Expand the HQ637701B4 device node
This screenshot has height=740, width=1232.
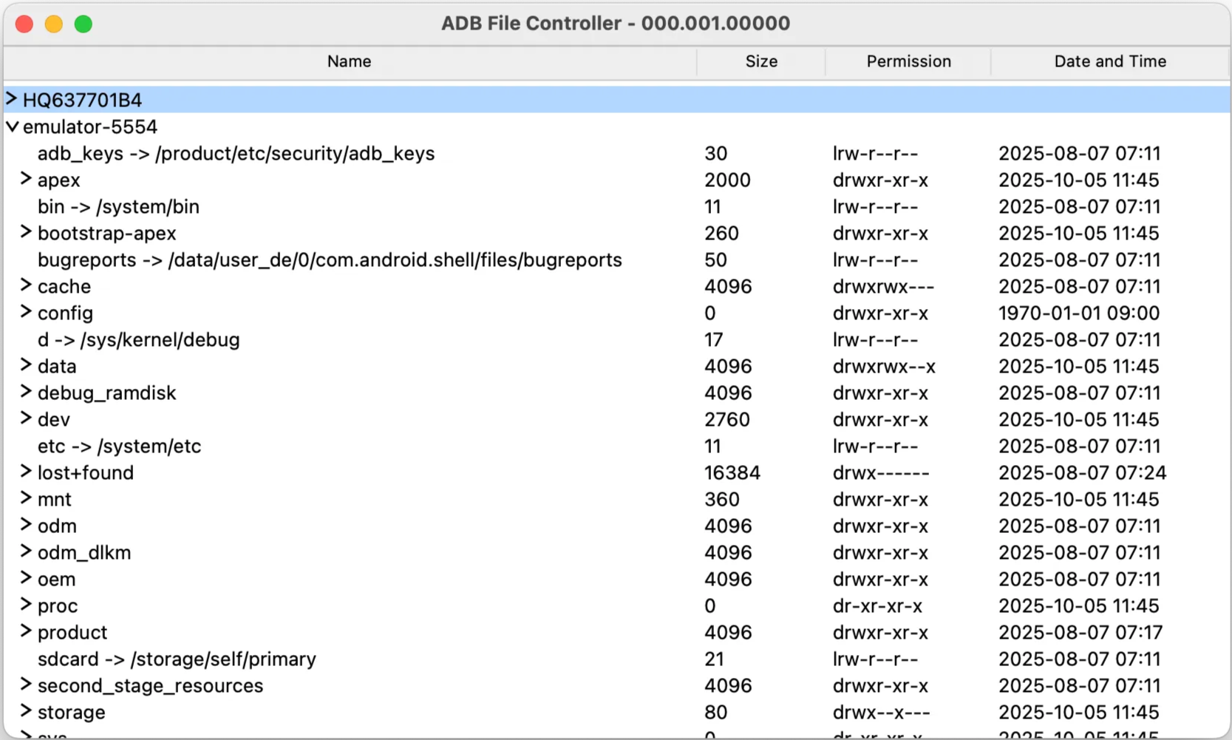point(11,99)
